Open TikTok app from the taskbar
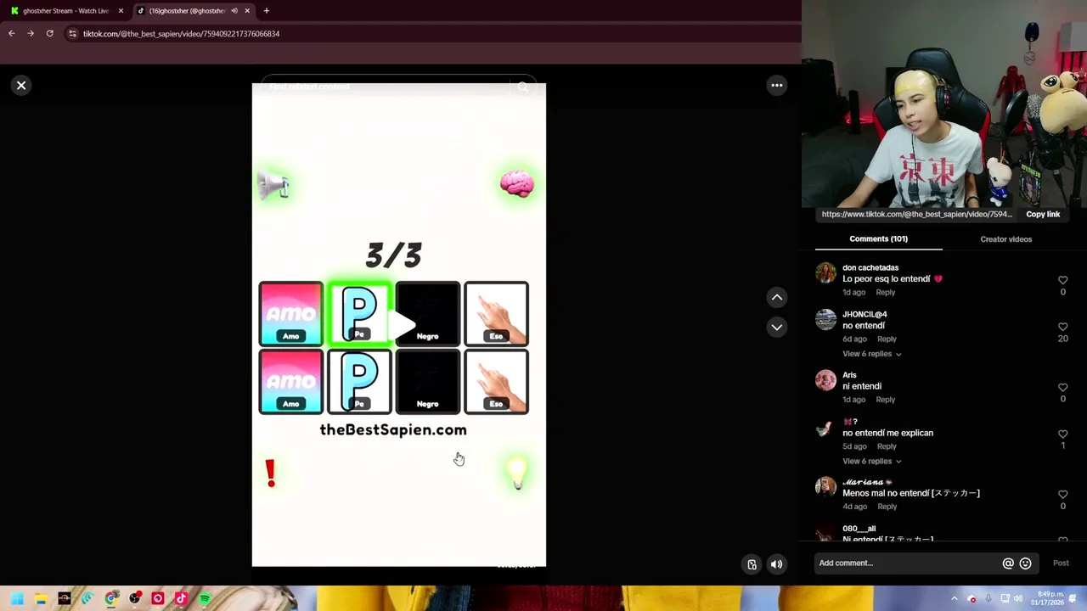 [181, 599]
